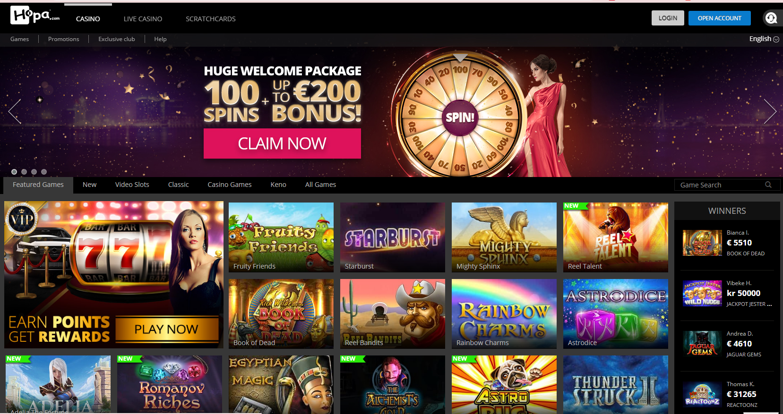Switch to Video Slots tab
Image resolution: width=783 pixels, height=414 pixels.
point(132,185)
